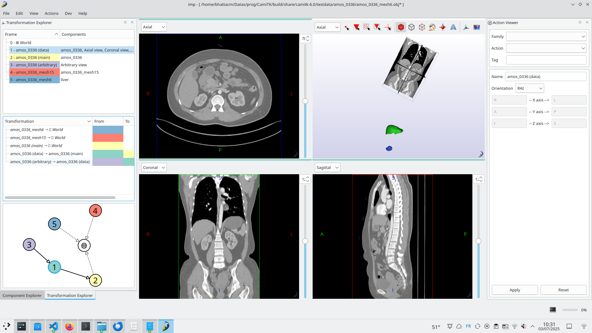Switch to the Component Explorer tab
Image resolution: width=592 pixels, height=333 pixels.
click(22, 295)
